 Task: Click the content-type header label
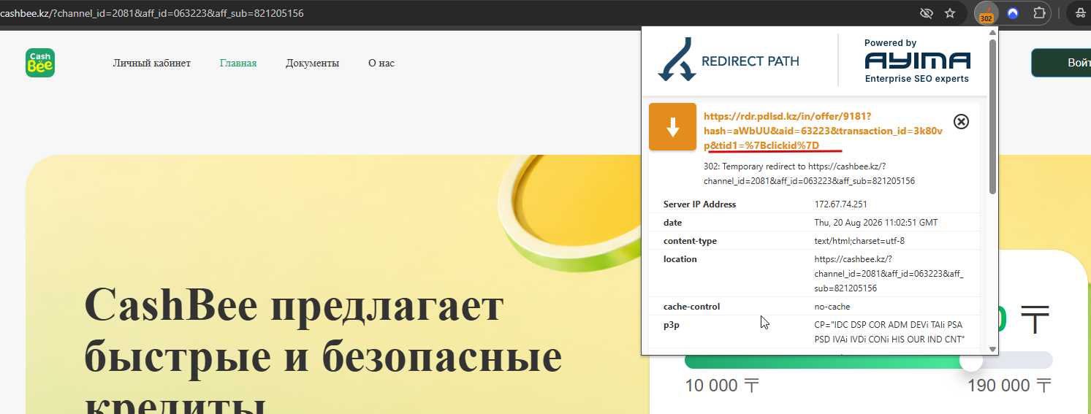coord(690,241)
